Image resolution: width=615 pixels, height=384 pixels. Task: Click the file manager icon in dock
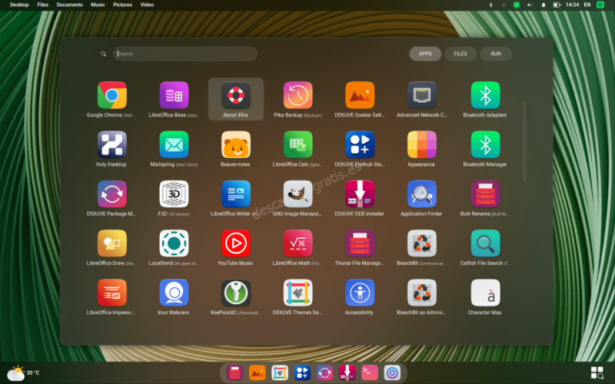click(x=234, y=372)
